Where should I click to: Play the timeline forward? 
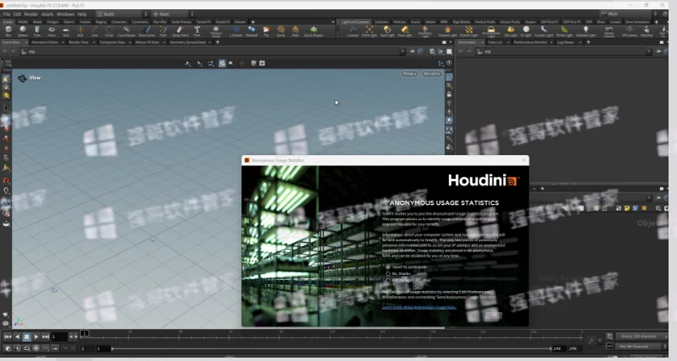pos(36,337)
